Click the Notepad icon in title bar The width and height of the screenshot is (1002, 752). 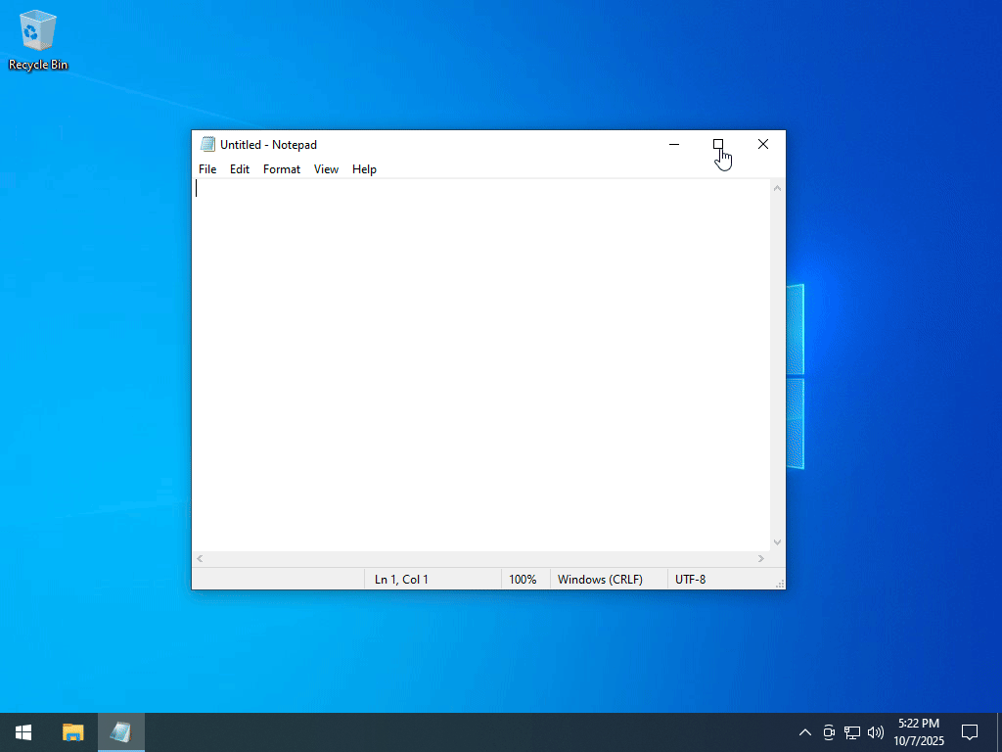207,145
